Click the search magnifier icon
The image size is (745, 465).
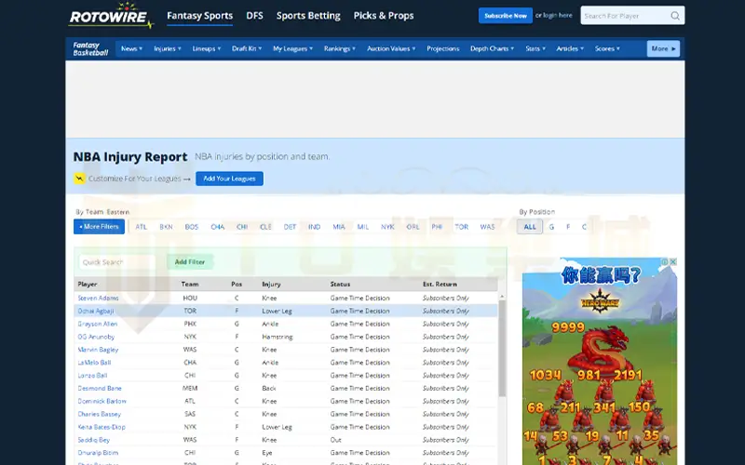pos(674,16)
